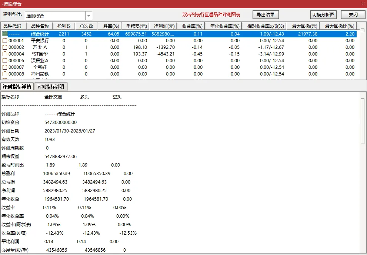Select the 评测指标详情 tab
Viewport: 367px width, 255px height.
pyautogui.click(x=17, y=87)
